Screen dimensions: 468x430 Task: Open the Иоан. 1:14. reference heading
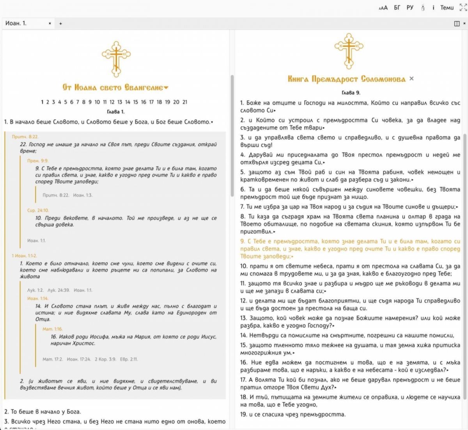point(38,299)
